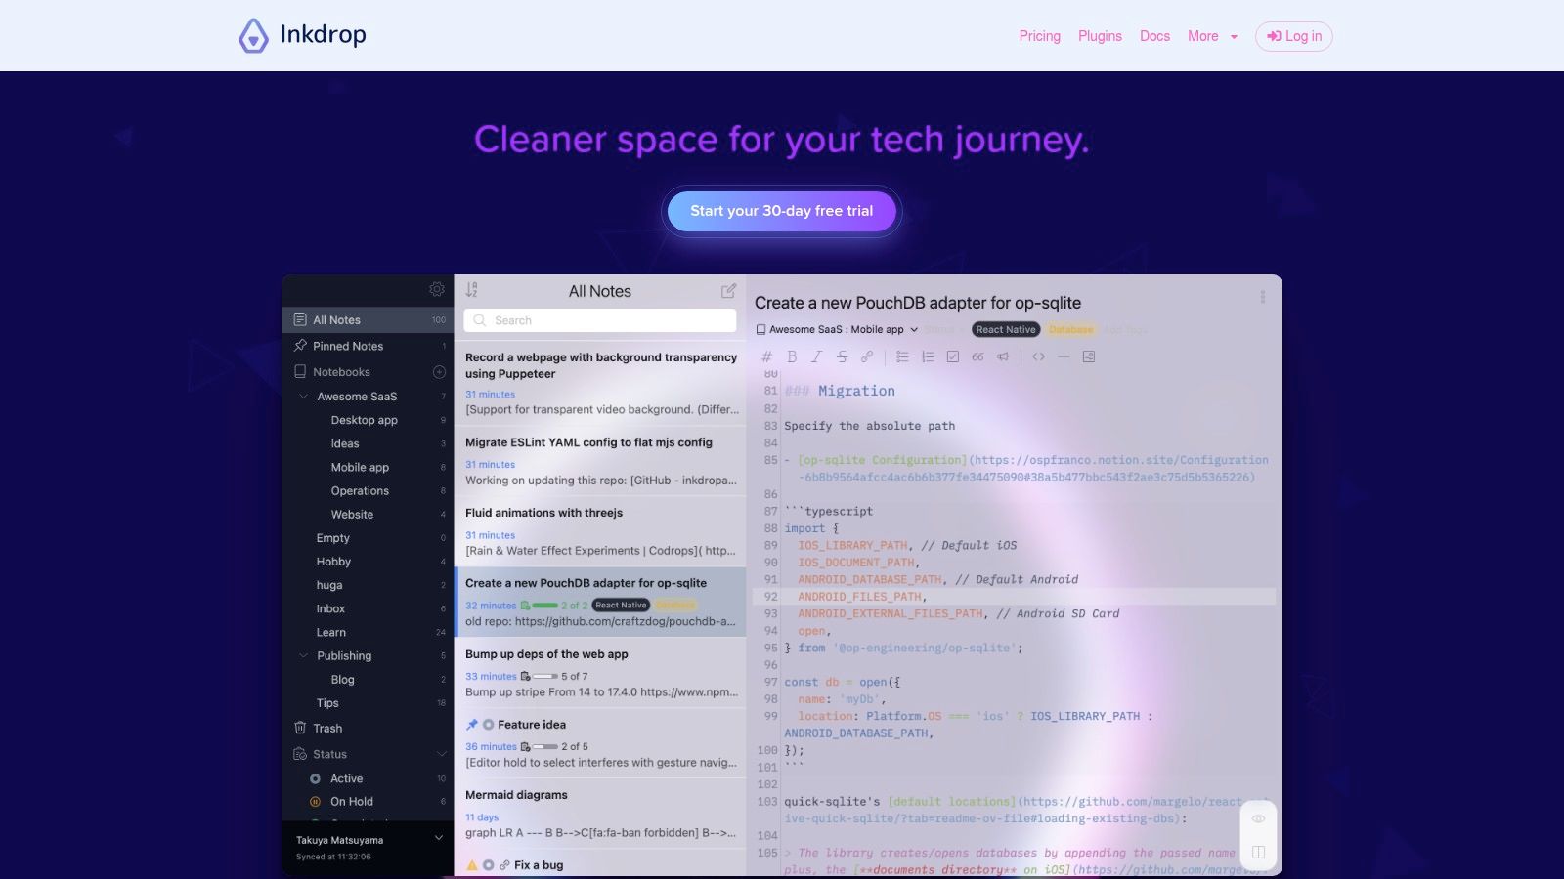This screenshot has width=1564, height=879.
Task: Click the Active status circle in the sidebar
Action: tap(315, 778)
